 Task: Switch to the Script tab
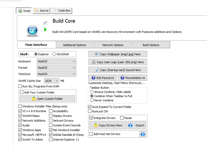24,11
